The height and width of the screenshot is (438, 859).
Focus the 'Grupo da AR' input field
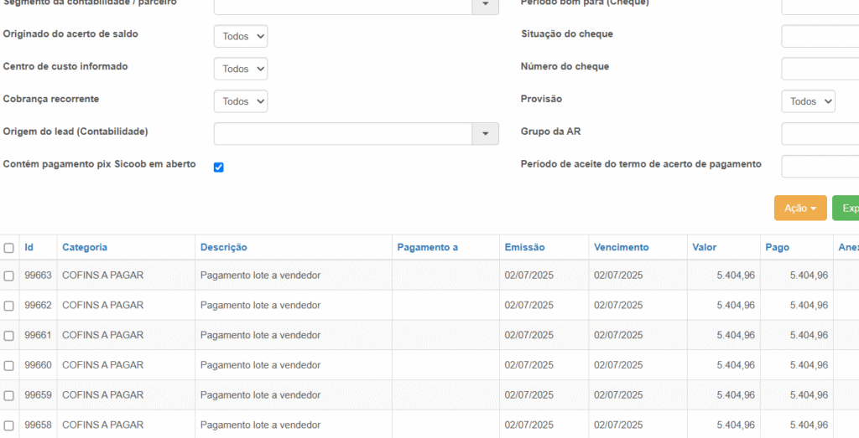(820, 134)
